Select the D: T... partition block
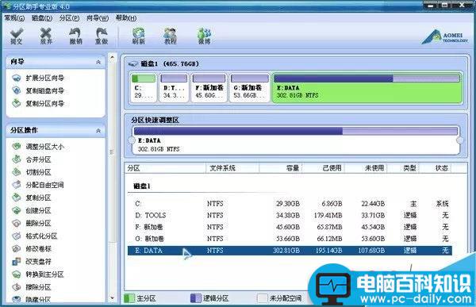 [x=174, y=87]
